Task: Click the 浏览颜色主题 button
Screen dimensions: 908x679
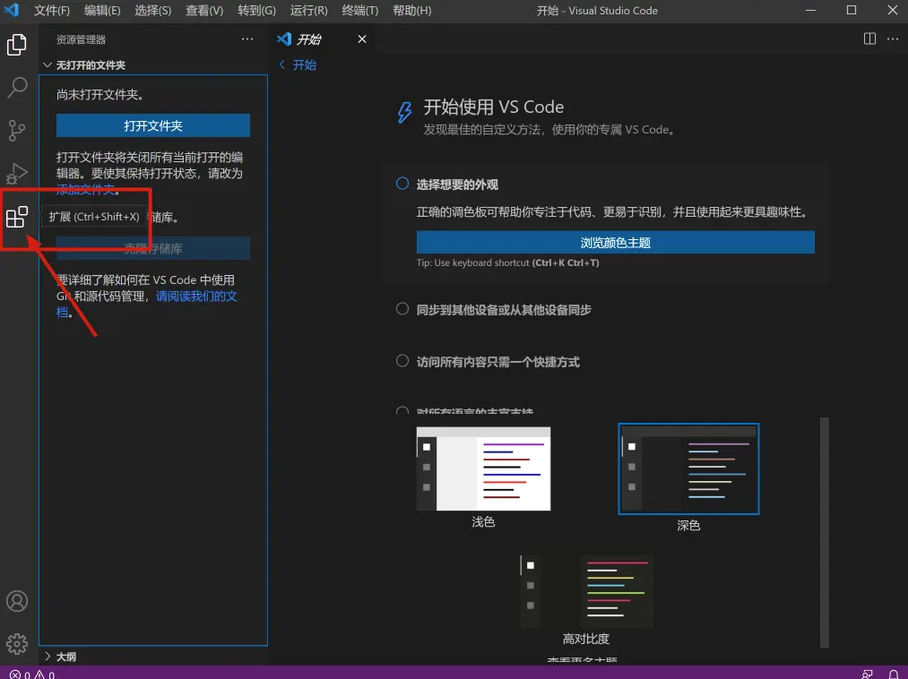Action: [x=615, y=243]
